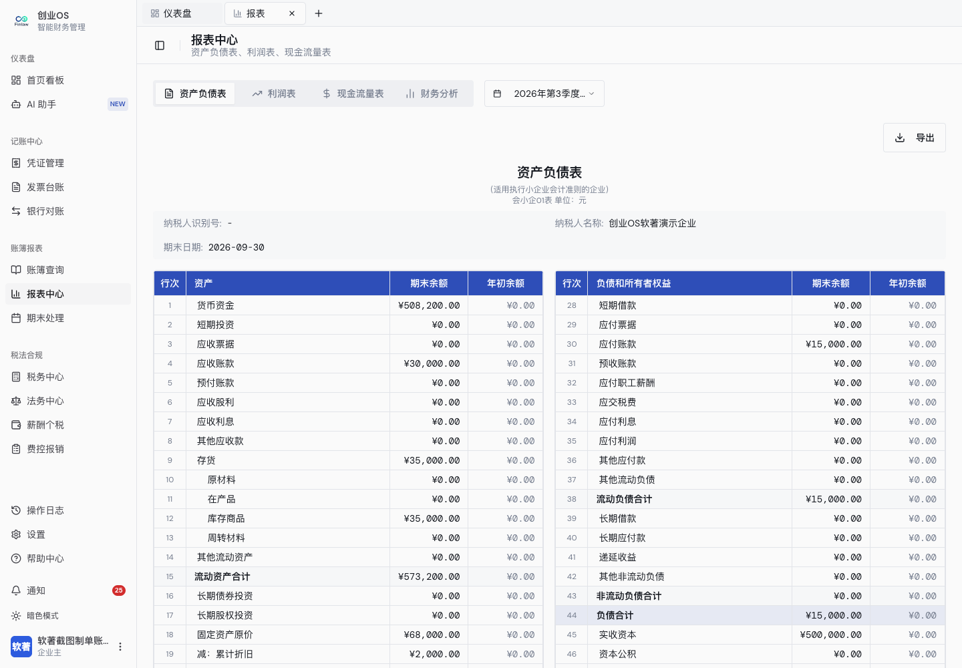Toggle the sidebar panel icon
The height and width of the screenshot is (668, 962).
pos(160,45)
